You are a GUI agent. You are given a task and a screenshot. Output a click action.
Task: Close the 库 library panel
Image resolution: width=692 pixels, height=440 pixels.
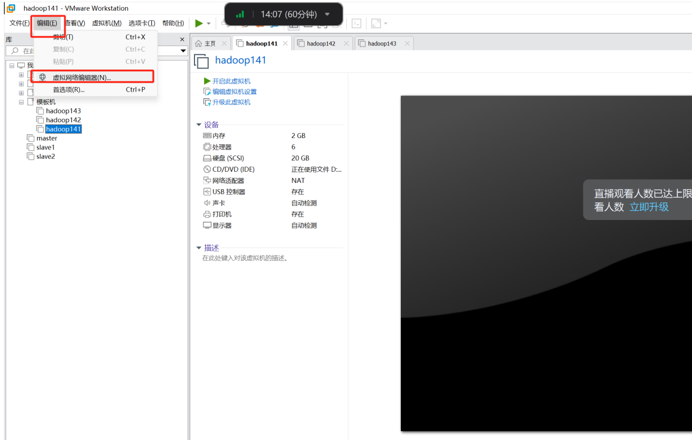pyautogui.click(x=182, y=39)
